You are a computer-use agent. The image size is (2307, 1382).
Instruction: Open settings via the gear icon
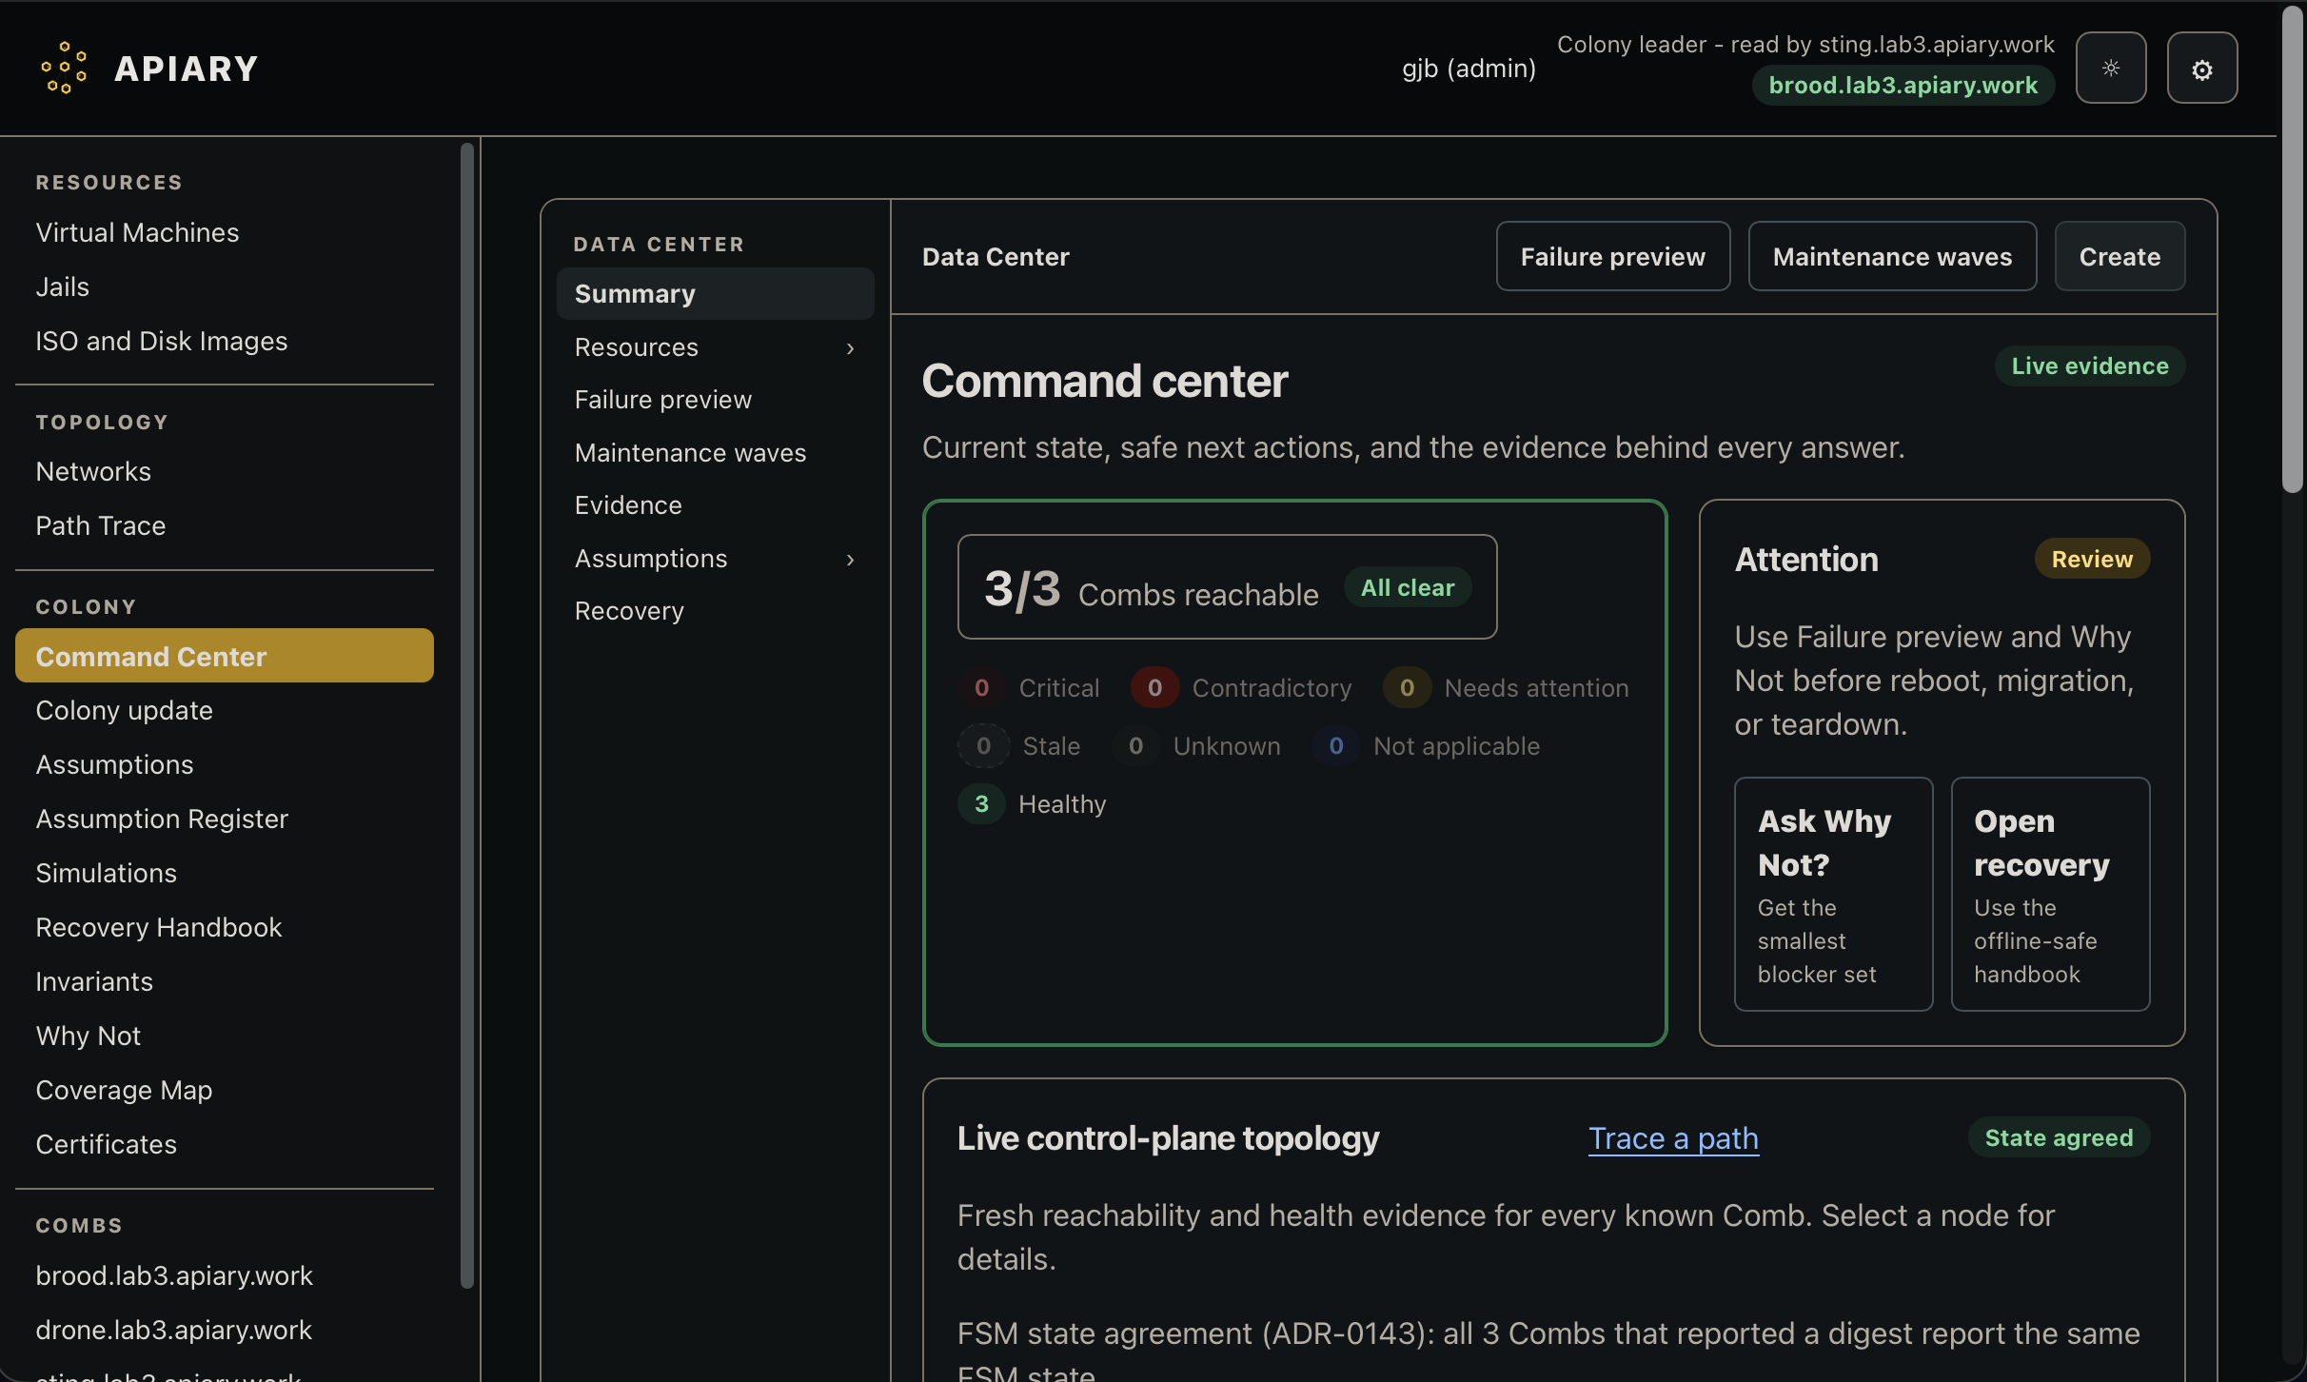(2201, 68)
